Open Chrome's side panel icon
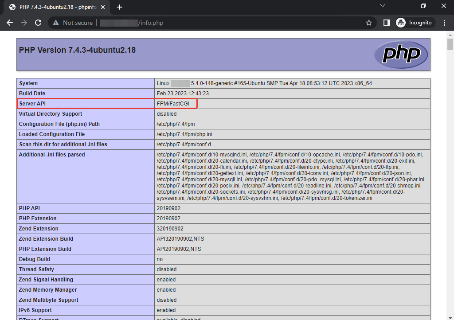Image resolution: width=454 pixels, height=320 pixels. click(387, 22)
